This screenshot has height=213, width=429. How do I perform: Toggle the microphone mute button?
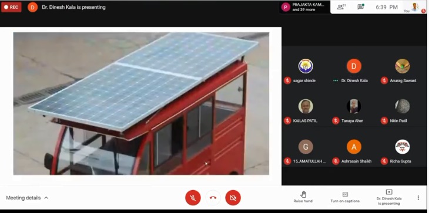click(x=193, y=198)
